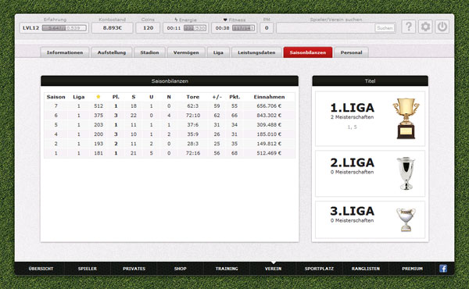This screenshot has height=289, width=469.
Task: Click the Coins balance box showing 120
Action: tap(148, 28)
